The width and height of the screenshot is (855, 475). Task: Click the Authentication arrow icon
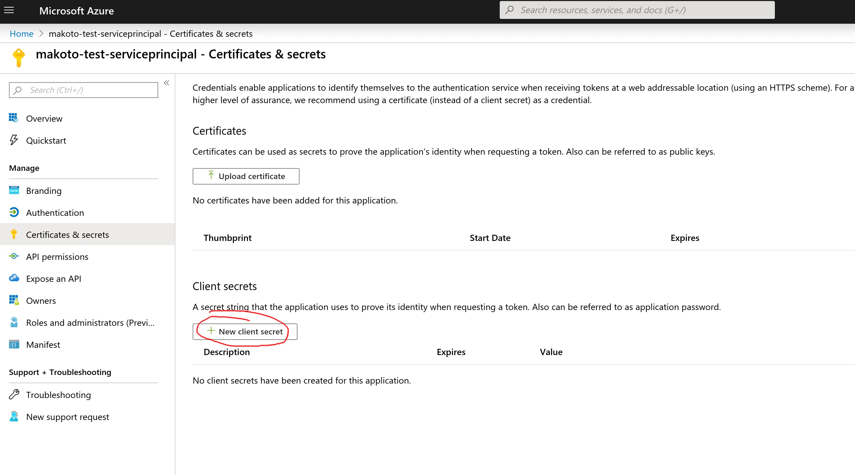(x=14, y=212)
